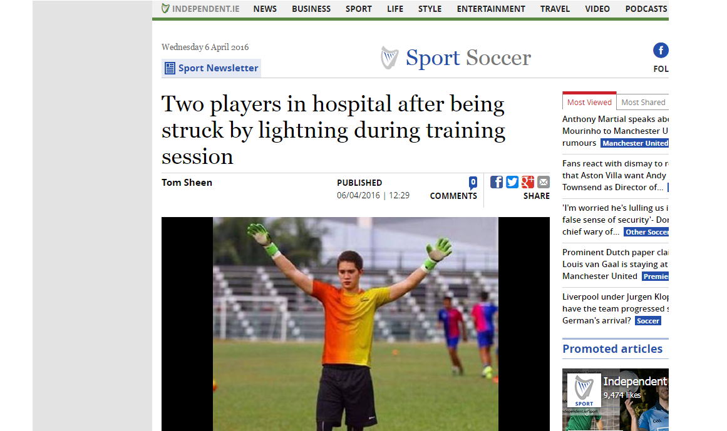Open the comments speech bubble icon
This screenshot has width=727, height=431.
point(473,183)
